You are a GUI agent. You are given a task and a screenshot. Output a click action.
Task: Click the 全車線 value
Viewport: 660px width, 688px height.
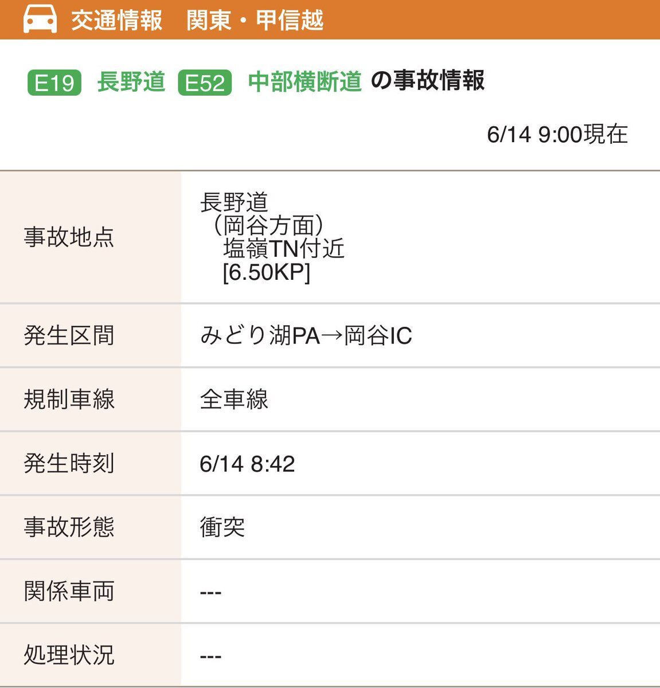(x=234, y=399)
